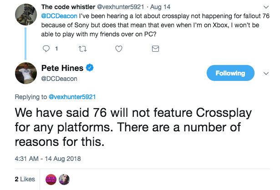The height and width of the screenshot is (190, 280).
Task: Click the @DCDeacon mention in the tweet text
Action: click(58, 16)
